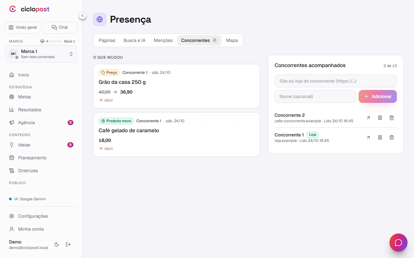Open Planejamento in sidebar
The width and height of the screenshot is (414, 258).
[41, 158]
